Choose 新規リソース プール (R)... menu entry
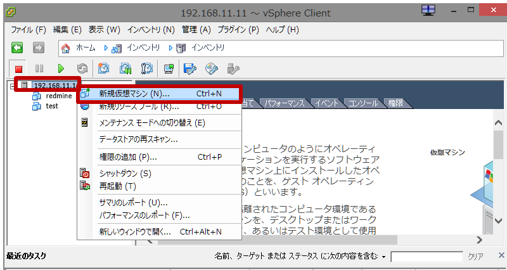The width and height of the screenshot is (507, 270). [x=160, y=106]
